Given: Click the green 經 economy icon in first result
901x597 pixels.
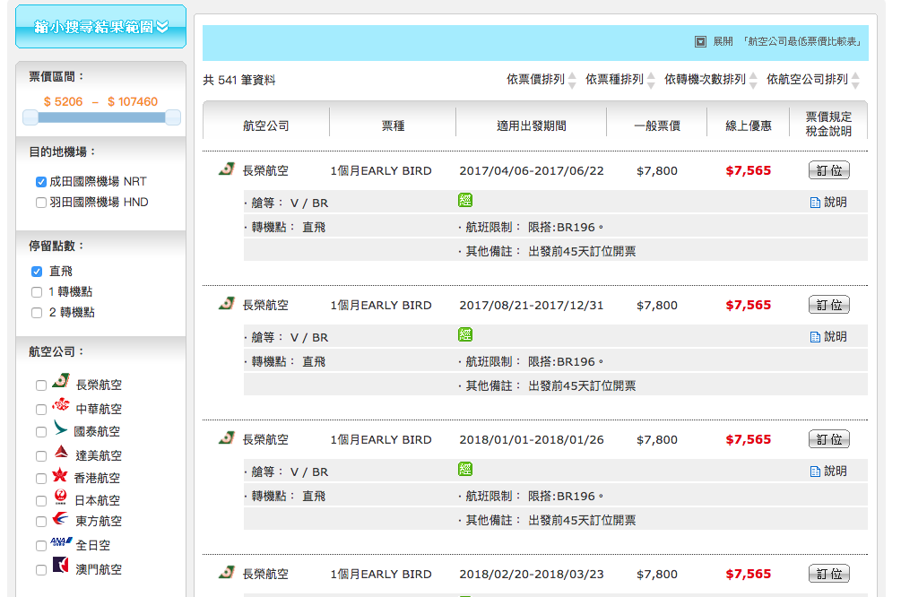Looking at the screenshot, I should coord(464,201).
